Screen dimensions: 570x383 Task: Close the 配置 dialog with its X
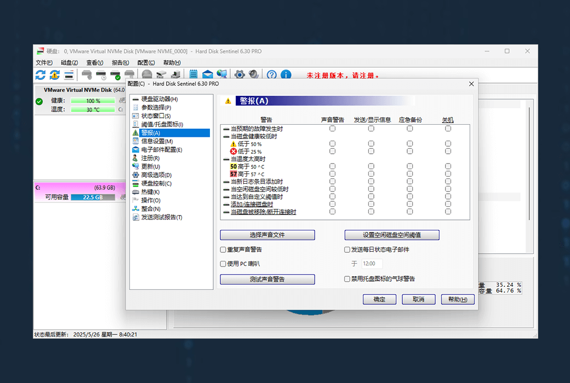[x=471, y=84]
